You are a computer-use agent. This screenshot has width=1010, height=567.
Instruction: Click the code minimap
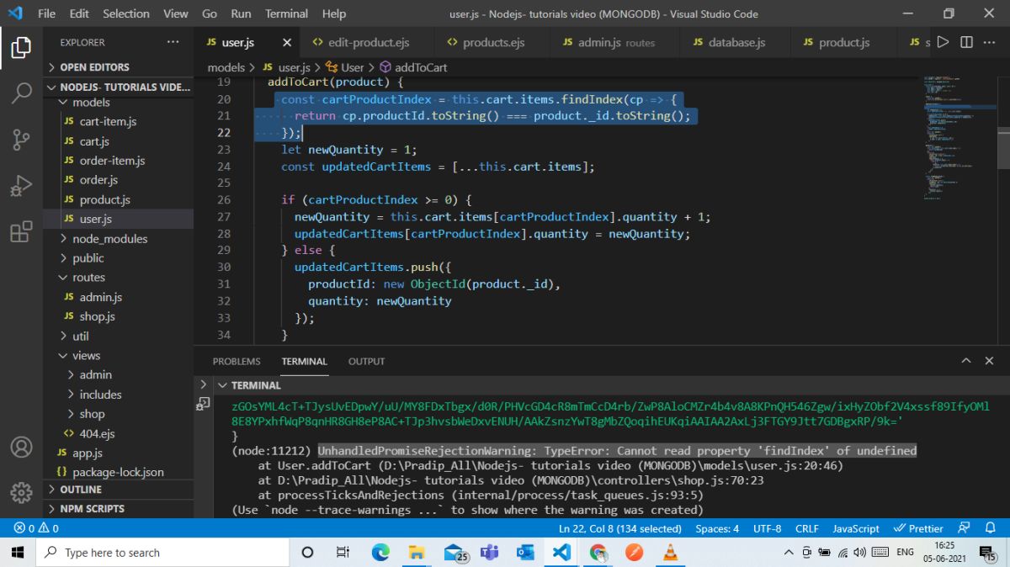(x=959, y=139)
